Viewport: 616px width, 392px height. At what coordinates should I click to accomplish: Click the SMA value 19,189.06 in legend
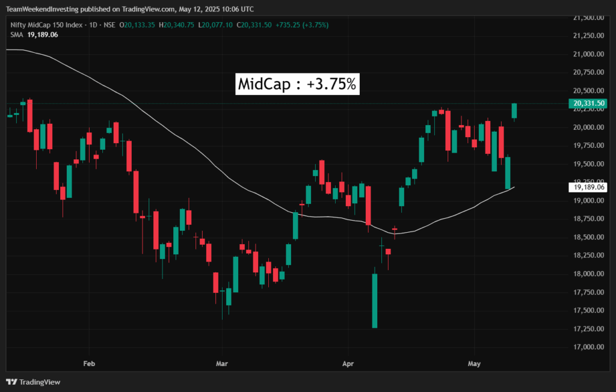pyautogui.click(x=43, y=34)
